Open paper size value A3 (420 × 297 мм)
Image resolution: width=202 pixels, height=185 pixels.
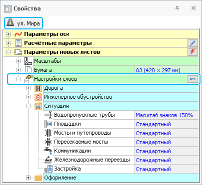tap(158, 70)
